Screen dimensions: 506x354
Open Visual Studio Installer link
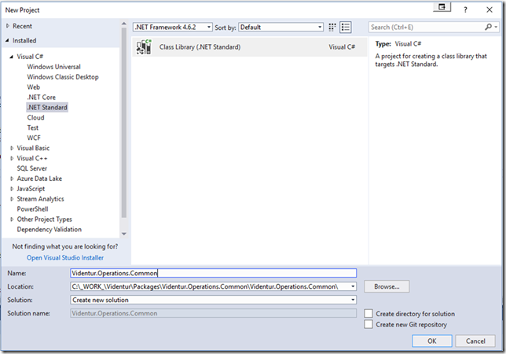[65, 258]
